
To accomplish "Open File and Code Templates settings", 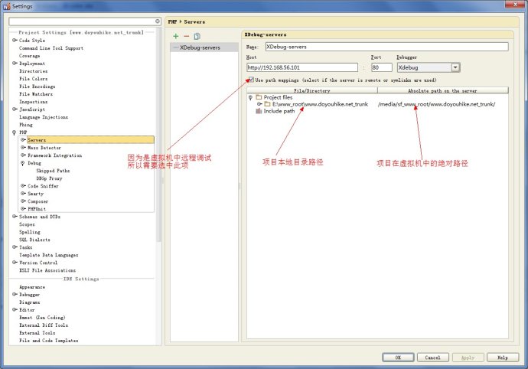I will point(49,341).
